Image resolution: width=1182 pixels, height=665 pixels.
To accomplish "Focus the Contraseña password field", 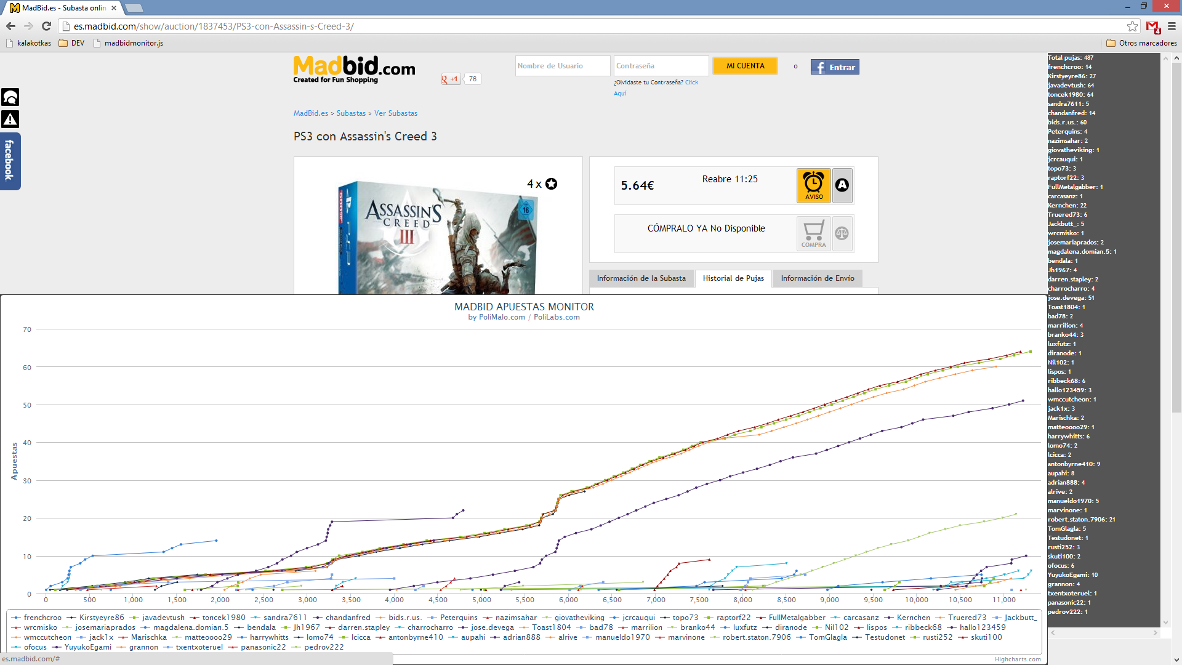I will click(x=661, y=66).
